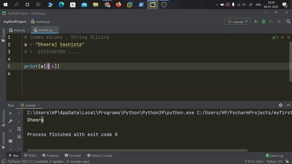Open File Explorer from taskbar
The image size is (292, 164).
(95, 5)
